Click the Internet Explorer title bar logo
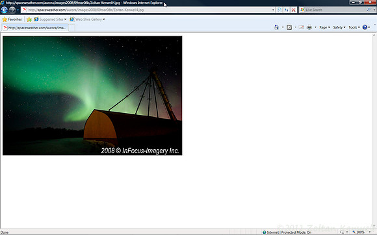The height and width of the screenshot is (235, 377). tap(2, 3)
